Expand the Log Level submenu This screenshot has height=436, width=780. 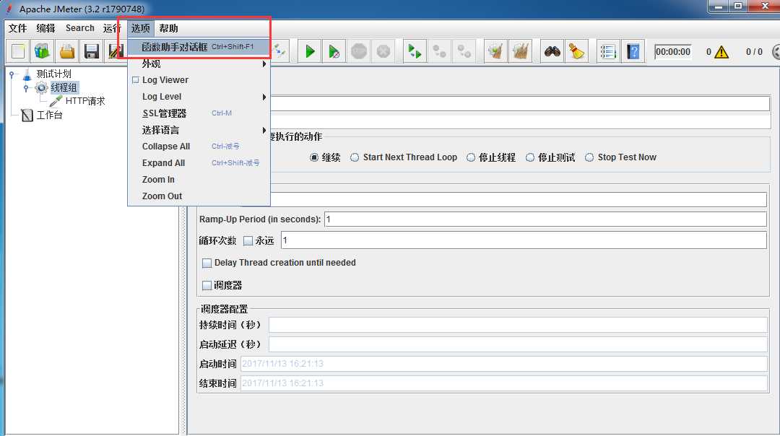pos(199,97)
